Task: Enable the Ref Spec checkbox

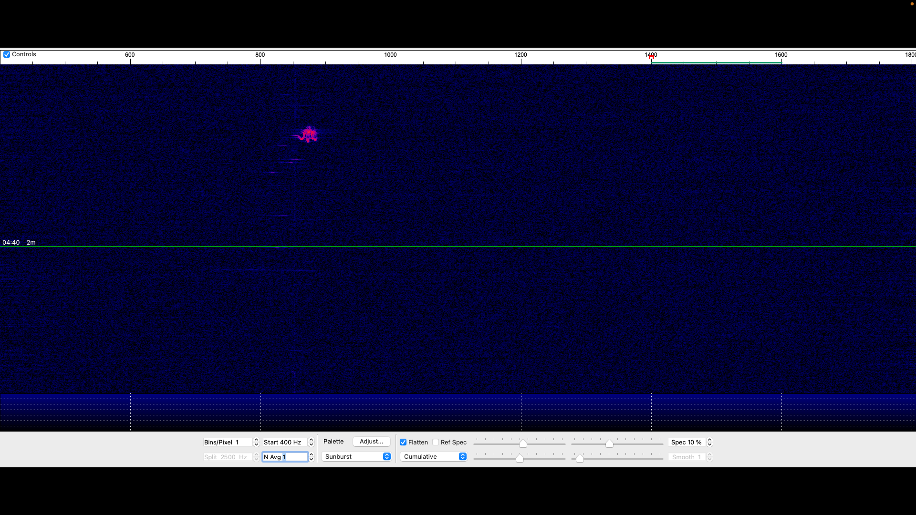Action: pyautogui.click(x=436, y=442)
